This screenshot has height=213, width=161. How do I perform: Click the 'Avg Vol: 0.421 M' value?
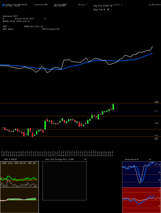pos(103,6)
